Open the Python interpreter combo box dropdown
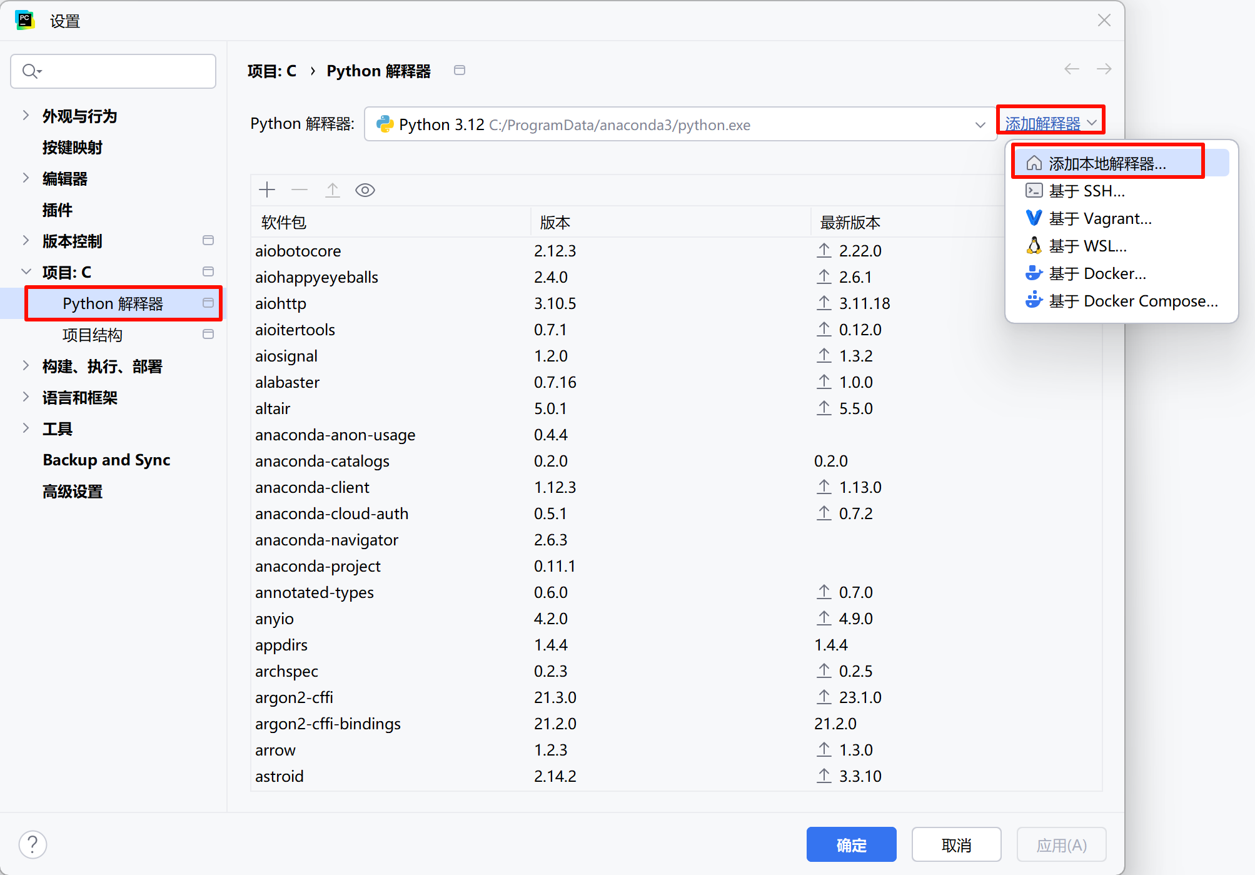The height and width of the screenshot is (875, 1255). pyautogui.click(x=980, y=125)
